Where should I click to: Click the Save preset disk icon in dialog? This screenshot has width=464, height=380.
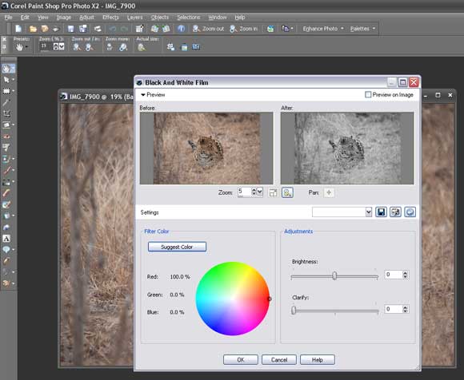click(x=381, y=212)
